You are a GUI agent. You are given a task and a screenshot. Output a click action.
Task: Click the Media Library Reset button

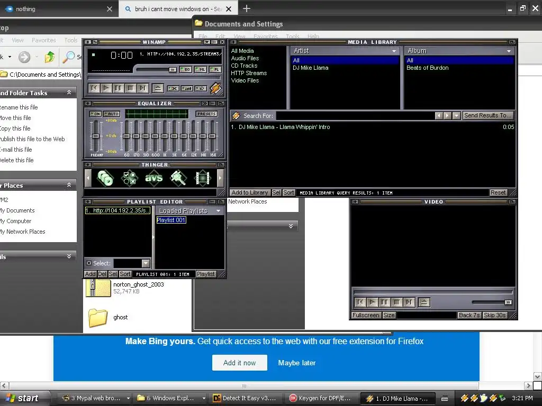click(x=498, y=192)
